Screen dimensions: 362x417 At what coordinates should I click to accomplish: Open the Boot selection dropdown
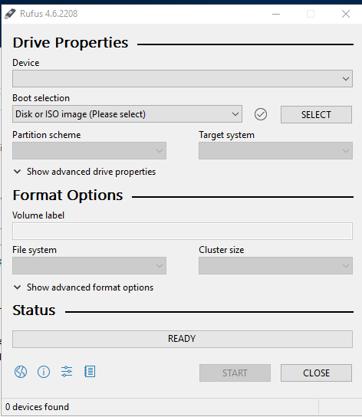coord(127,113)
